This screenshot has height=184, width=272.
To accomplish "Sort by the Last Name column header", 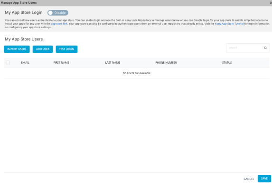I will coord(113,63).
